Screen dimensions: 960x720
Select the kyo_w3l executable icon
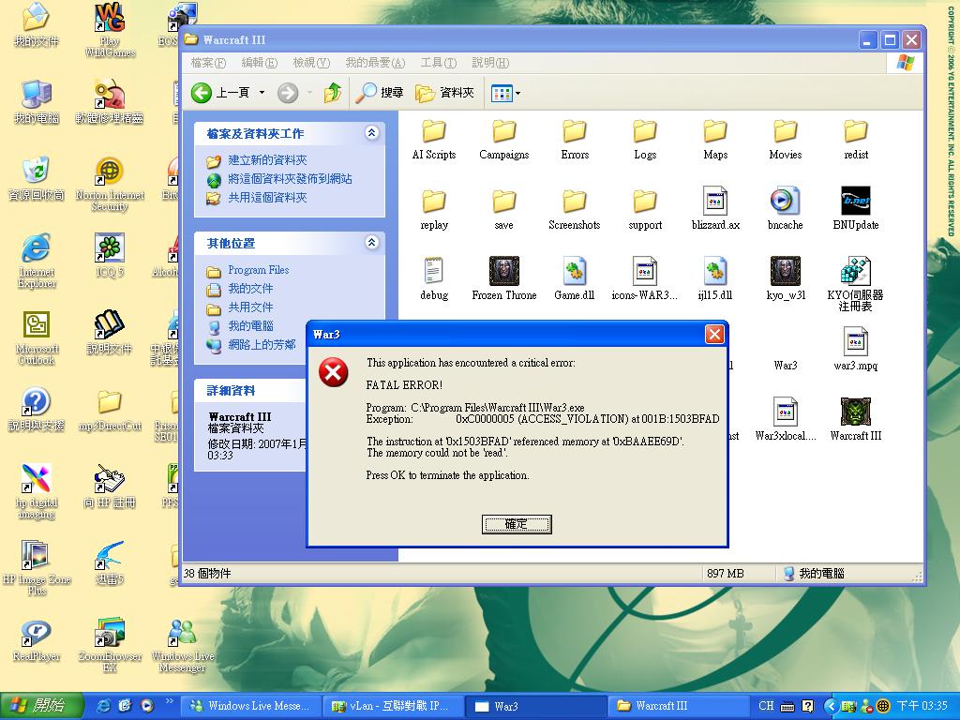tap(786, 271)
